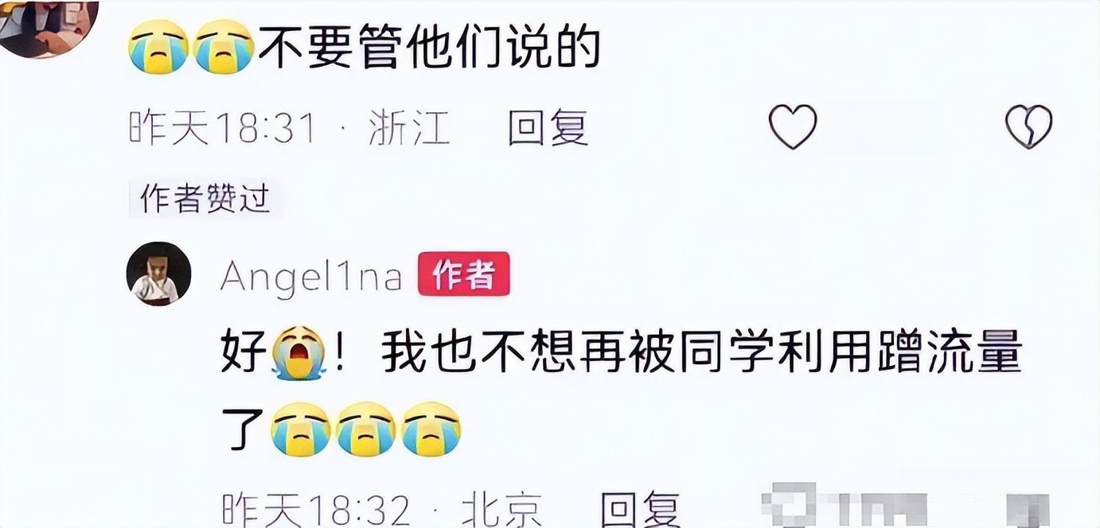Tap the first crying emoji after 了
This screenshot has height=528, width=1100.
(x=300, y=429)
